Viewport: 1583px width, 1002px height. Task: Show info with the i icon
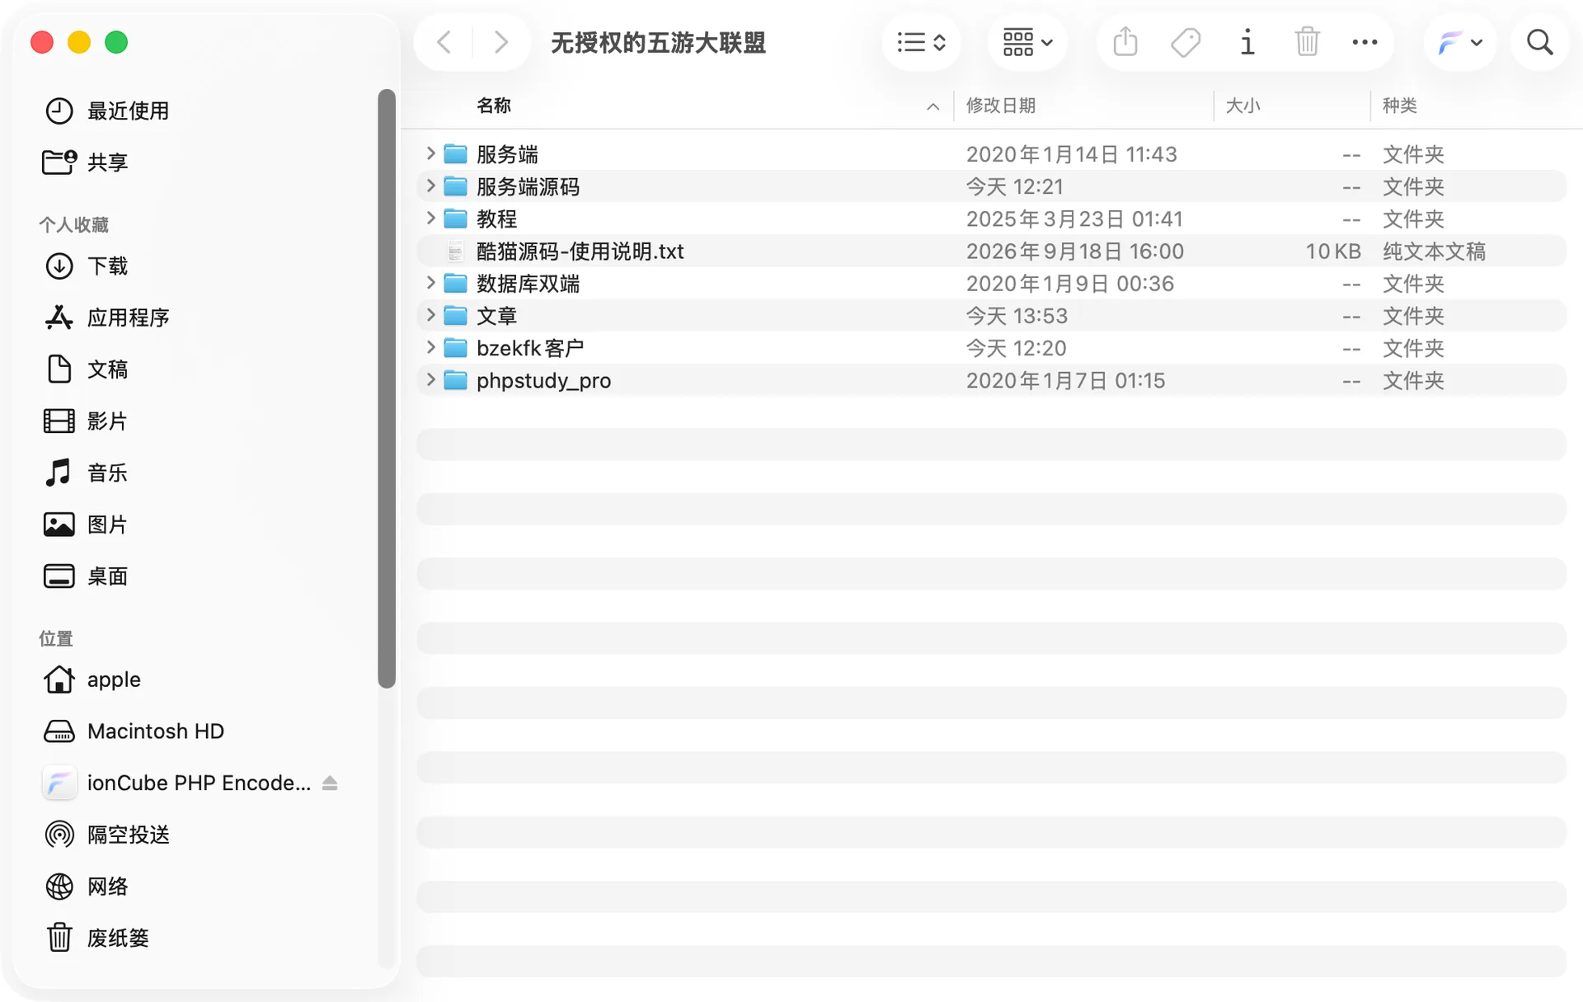pos(1247,42)
